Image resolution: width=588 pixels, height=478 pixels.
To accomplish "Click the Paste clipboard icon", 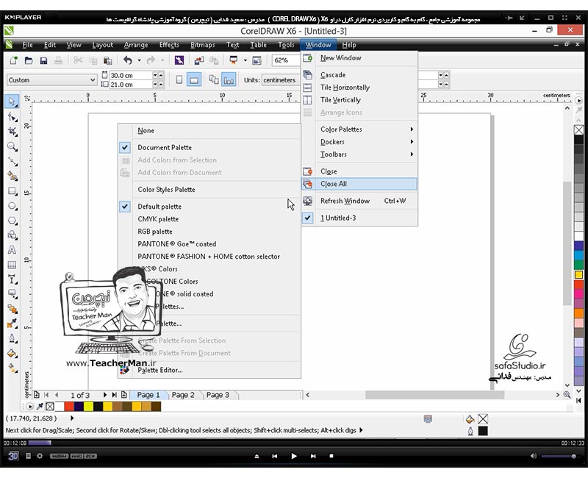I will click(107, 60).
